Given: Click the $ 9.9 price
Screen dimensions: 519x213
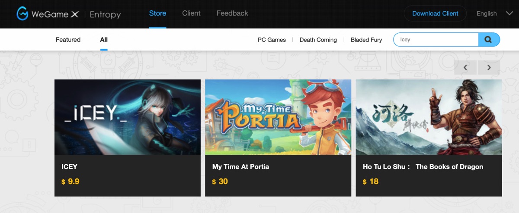Looking at the screenshot, I should (x=70, y=182).
